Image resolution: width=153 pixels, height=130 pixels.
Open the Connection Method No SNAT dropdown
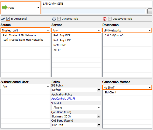point(127,87)
